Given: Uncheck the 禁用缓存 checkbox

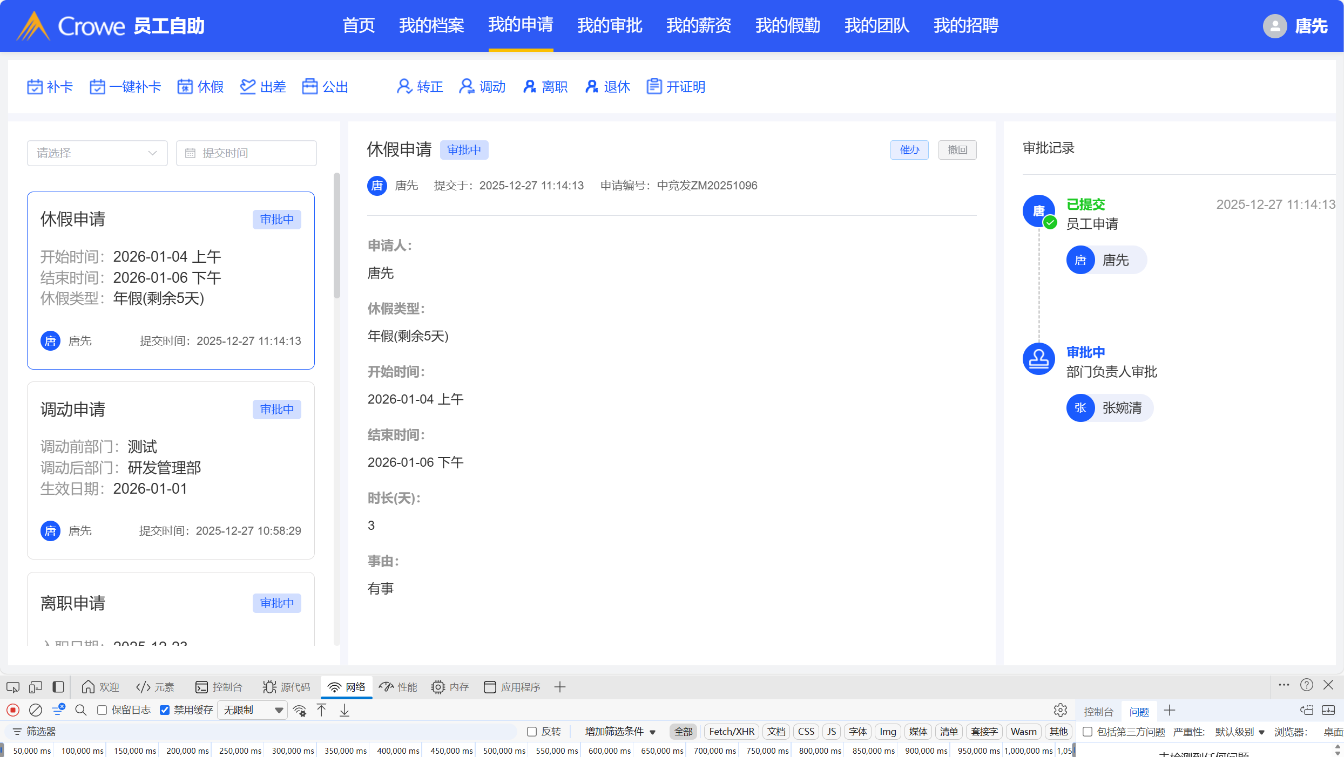Looking at the screenshot, I should pyautogui.click(x=165, y=710).
